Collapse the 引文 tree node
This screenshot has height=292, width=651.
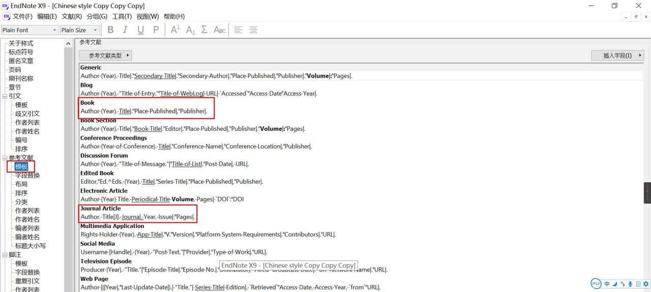click(5, 96)
